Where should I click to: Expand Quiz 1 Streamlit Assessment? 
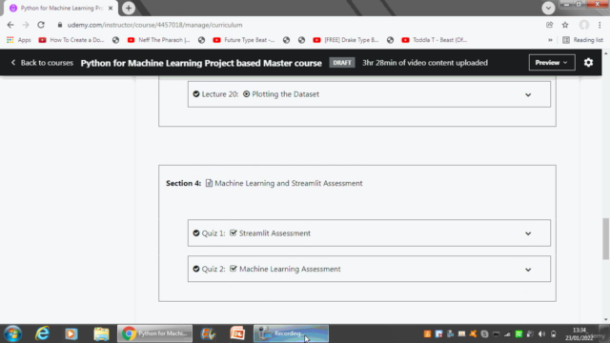[528, 233]
